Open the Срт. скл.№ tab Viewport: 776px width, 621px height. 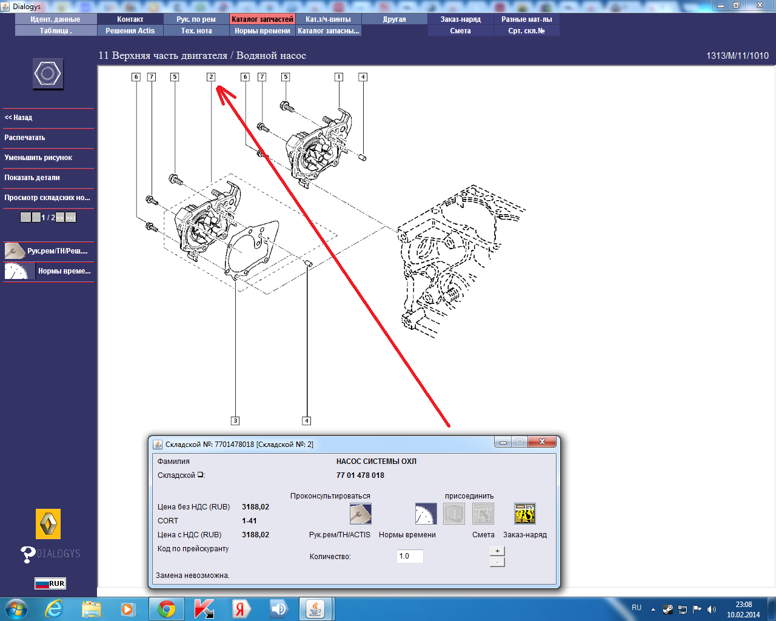click(x=527, y=31)
